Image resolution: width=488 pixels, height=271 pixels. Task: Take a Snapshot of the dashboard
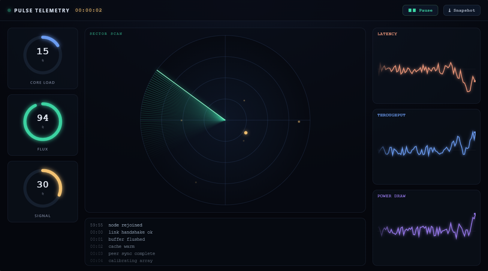click(x=462, y=10)
